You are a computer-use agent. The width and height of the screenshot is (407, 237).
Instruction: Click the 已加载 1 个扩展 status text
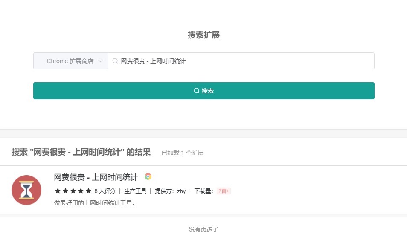click(x=183, y=153)
